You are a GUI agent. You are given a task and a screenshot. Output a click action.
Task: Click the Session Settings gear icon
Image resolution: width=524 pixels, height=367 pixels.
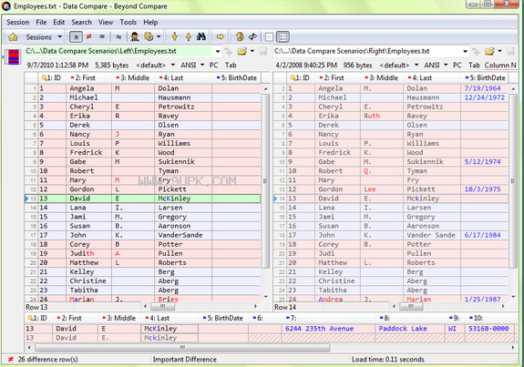(149, 36)
